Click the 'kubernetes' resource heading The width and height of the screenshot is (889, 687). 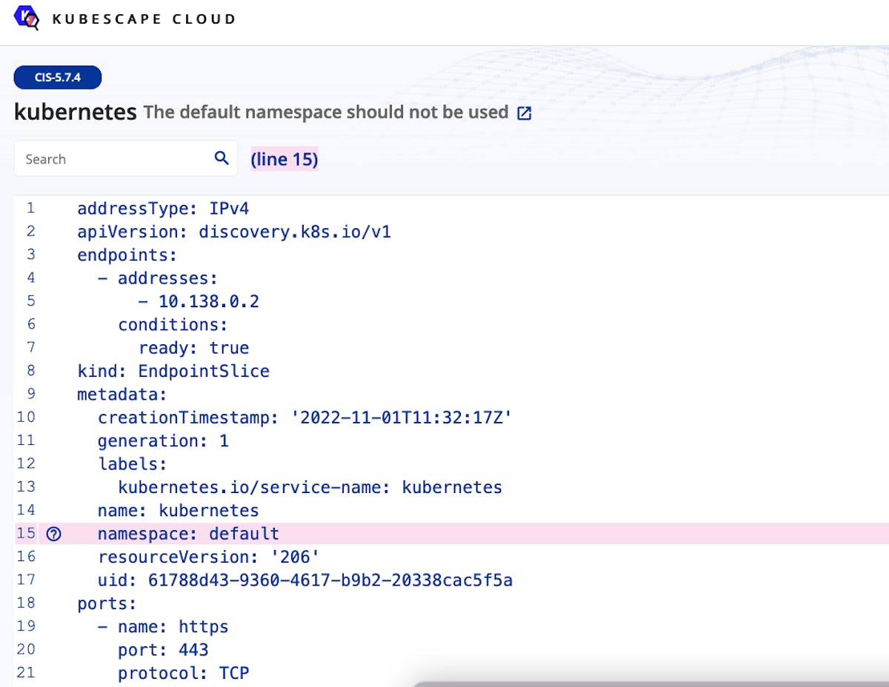(x=76, y=113)
